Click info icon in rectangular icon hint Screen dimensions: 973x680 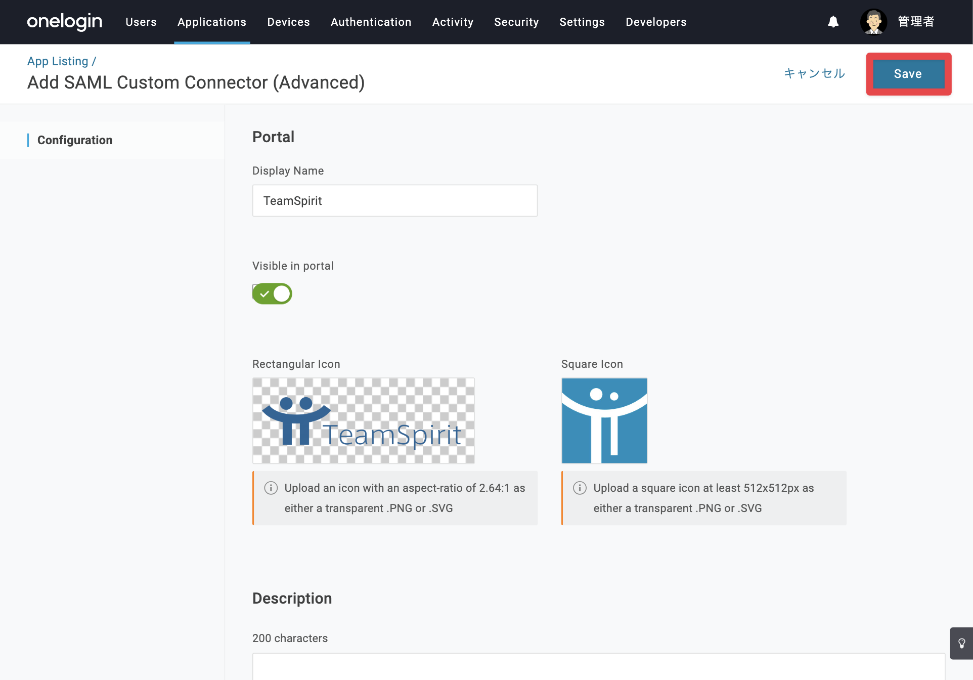pos(271,488)
